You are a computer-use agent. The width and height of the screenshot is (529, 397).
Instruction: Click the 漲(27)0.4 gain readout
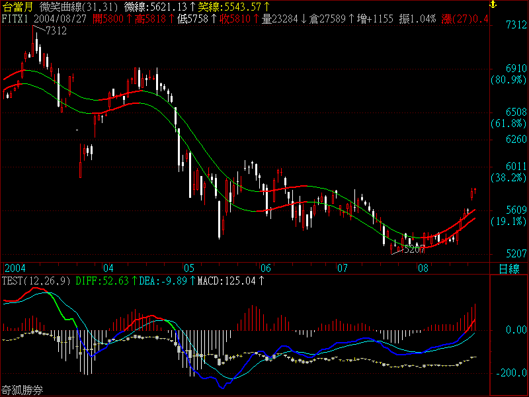(465, 19)
